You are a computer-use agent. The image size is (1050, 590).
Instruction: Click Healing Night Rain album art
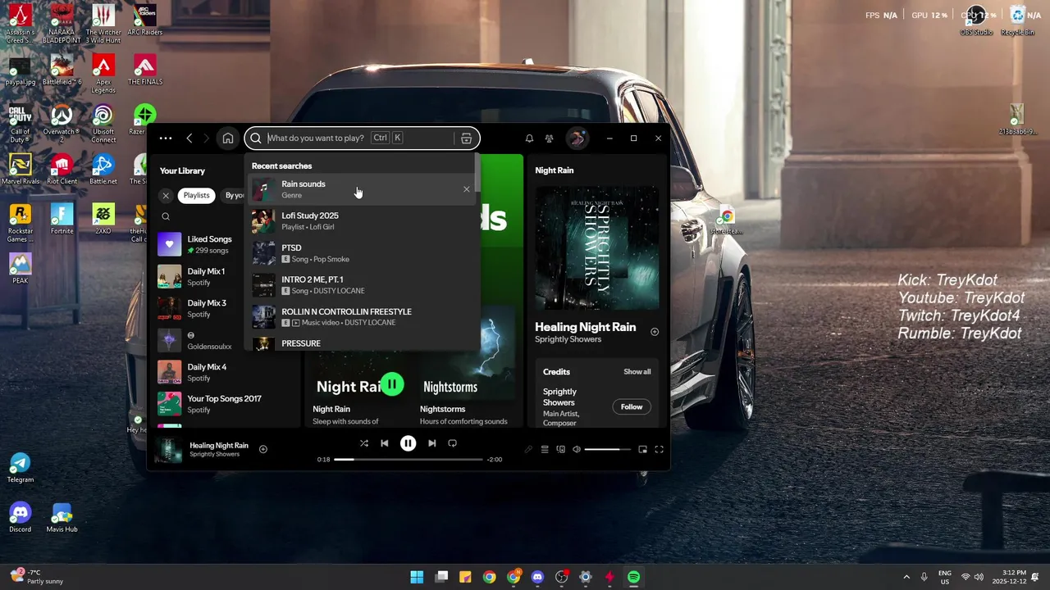pos(597,248)
